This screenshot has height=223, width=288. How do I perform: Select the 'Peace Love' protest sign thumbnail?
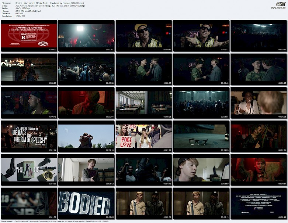pos(144,136)
